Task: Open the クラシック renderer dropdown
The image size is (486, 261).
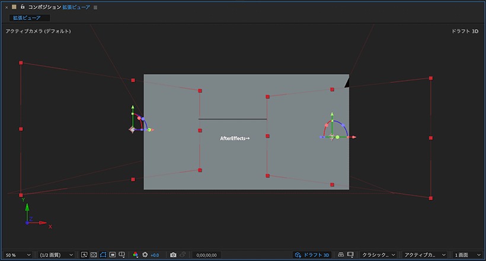Action: pyautogui.click(x=379, y=255)
